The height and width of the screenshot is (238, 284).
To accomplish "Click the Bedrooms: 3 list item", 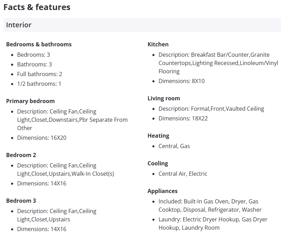I will point(34,55).
